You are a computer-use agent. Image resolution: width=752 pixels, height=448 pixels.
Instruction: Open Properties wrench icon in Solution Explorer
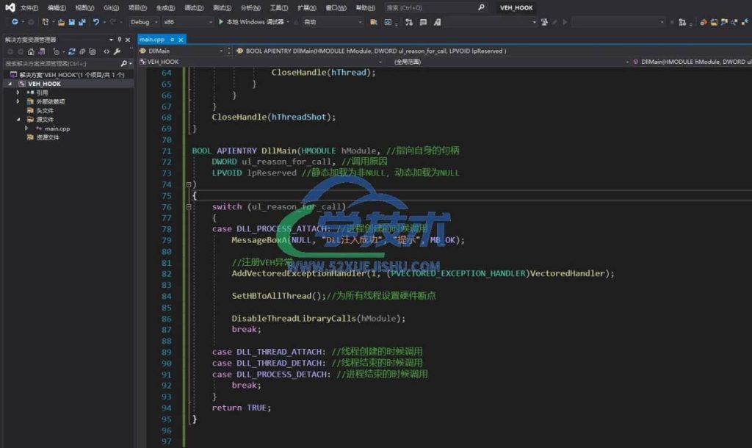pos(117,51)
